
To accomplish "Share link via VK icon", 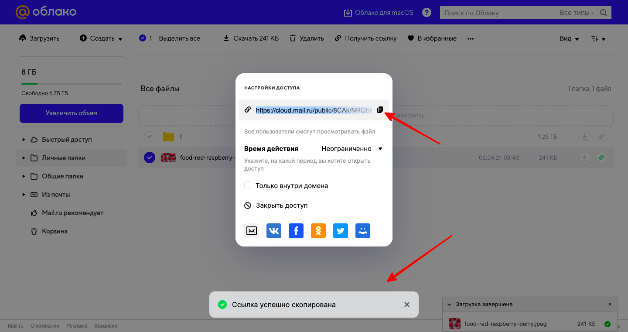I will tap(274, 231).
